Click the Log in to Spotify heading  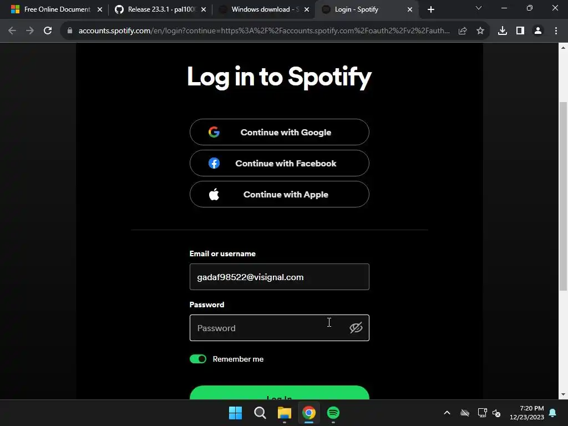280,77
